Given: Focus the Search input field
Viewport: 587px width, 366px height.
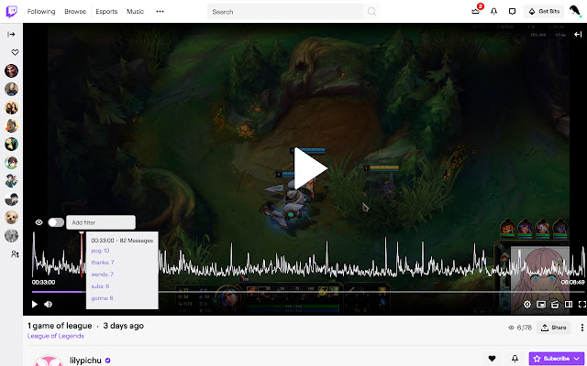Looking at the screenshot, I should click(x=285, y=12).
